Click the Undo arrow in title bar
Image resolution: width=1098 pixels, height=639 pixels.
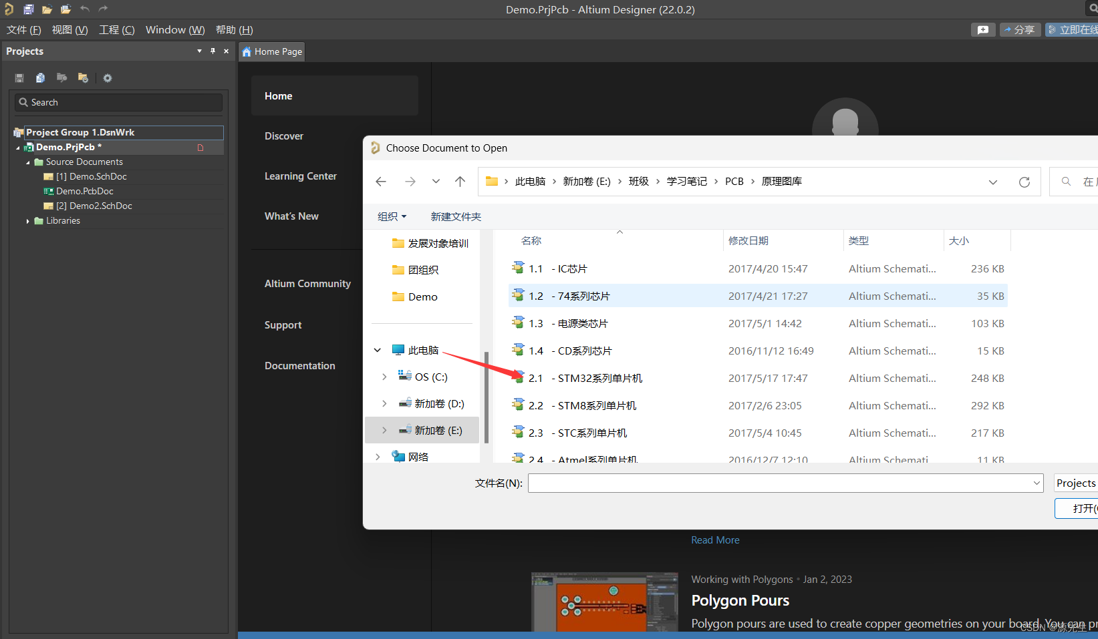(85, 9)
